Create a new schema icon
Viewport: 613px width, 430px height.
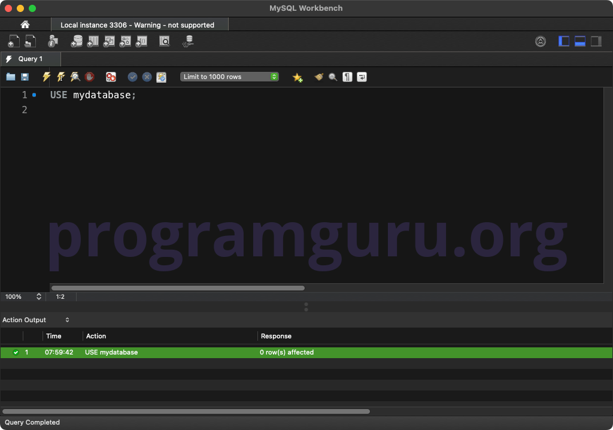[77, 41]
